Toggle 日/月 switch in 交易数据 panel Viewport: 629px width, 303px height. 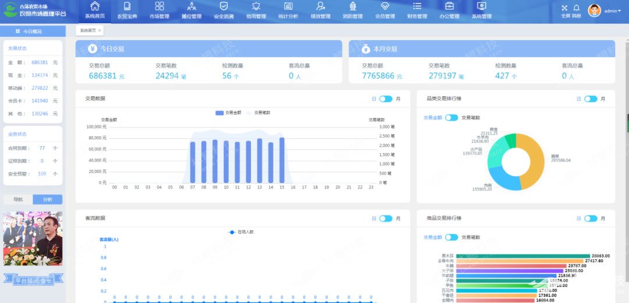click(386, 99)
